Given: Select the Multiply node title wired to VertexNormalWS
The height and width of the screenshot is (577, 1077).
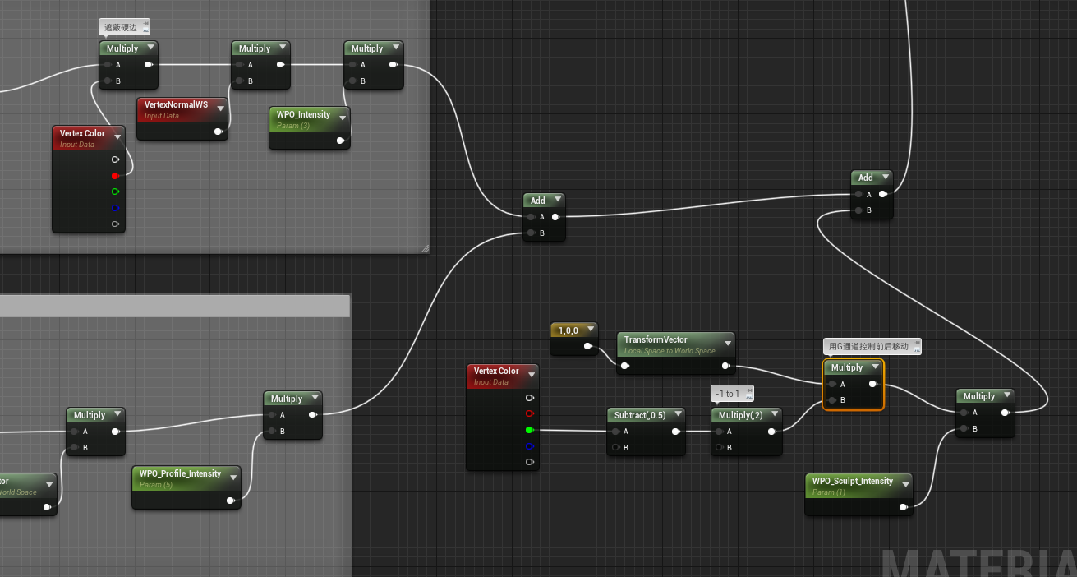Looking at the screenshot, I should pos(255,48).
